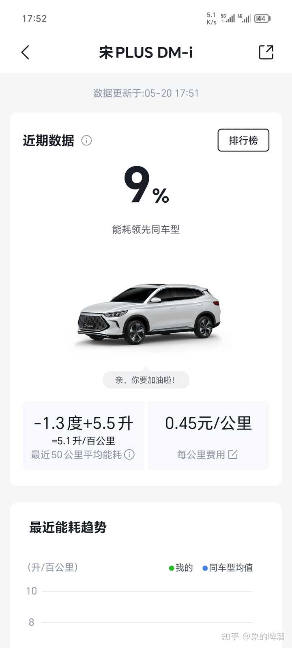Tap the battery indicator in status bar
Viewport: 292px width, 648px height.
tap(262, 18)
